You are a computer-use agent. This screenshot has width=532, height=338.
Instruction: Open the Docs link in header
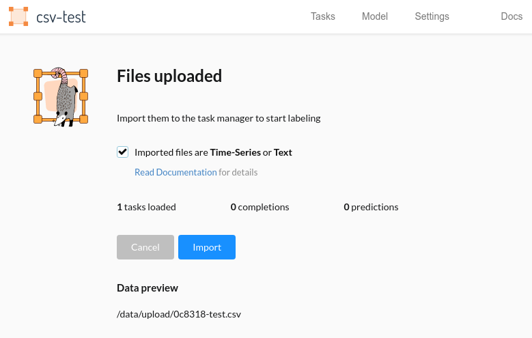pyautogui.click(x=512, y=16)
